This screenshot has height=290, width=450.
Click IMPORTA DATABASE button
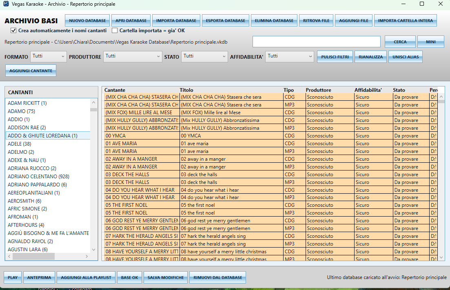[x=176, y=21]
